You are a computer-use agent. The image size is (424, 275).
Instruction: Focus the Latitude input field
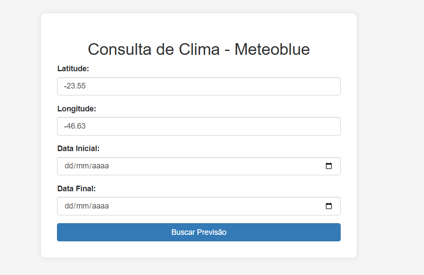coord(199,86)
